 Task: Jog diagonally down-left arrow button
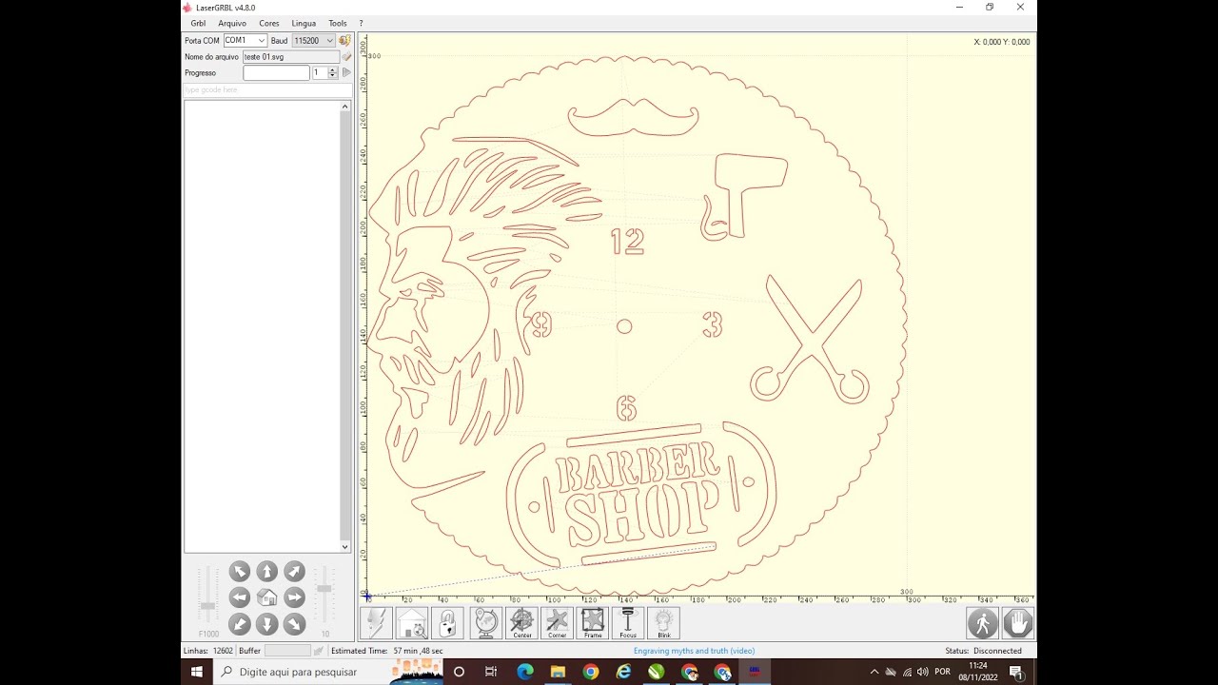pyautogui.click(x=240, y=624)
